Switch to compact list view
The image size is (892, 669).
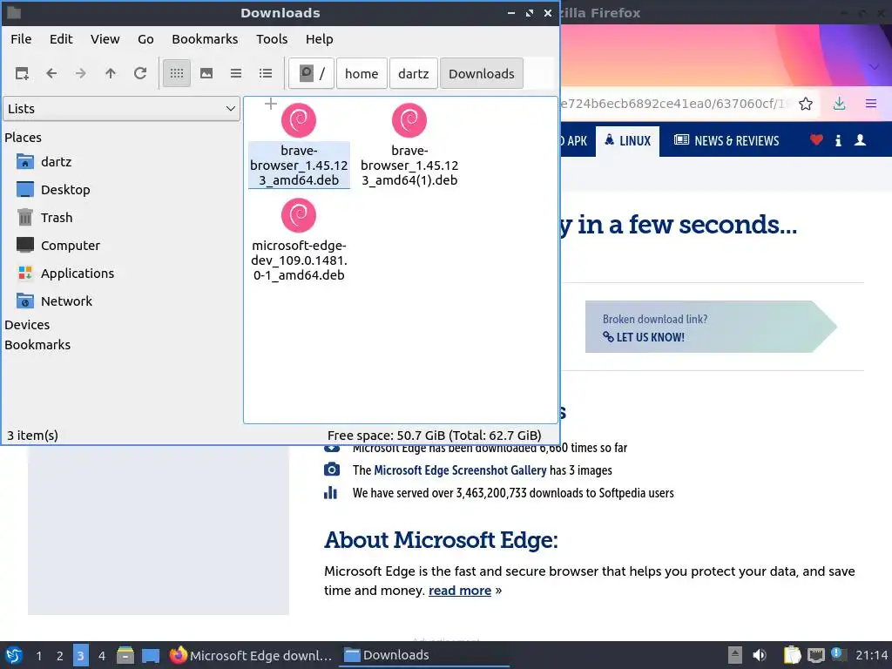236,73
